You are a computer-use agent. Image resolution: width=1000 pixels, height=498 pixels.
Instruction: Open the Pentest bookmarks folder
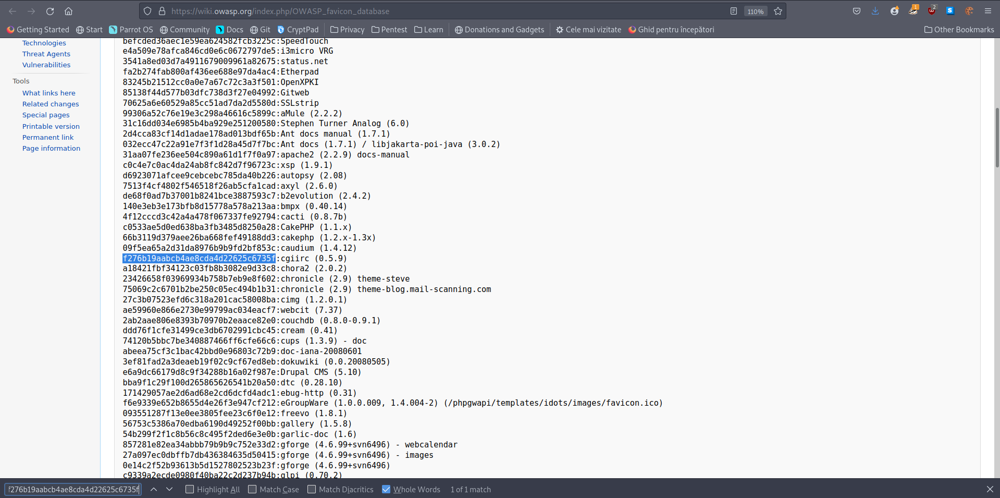click(x=389, y=30)
